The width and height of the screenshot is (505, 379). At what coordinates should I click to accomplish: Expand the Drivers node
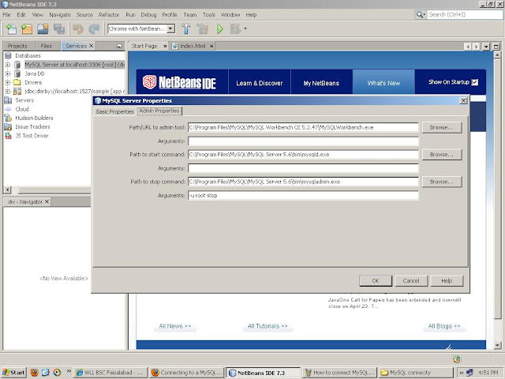coord(8,82)
